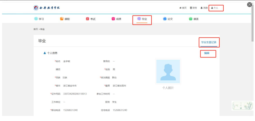The height and width of the screenshot is (121, 255).
Task: Click the screenshot capture icon at top right
Action: click(x=249, y=5)
